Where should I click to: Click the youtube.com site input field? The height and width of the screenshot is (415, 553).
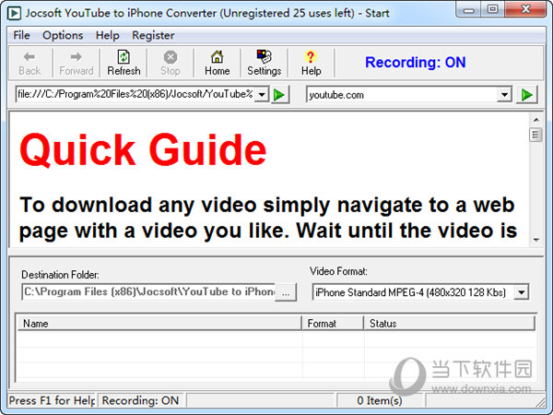[x=402, y=95]
